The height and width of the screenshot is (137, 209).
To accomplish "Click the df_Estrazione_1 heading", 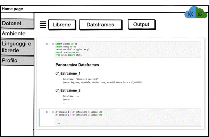I will 68,74.
